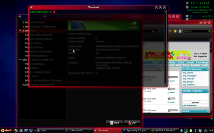
Task: Open the start menu
Action: coord(6,131)
